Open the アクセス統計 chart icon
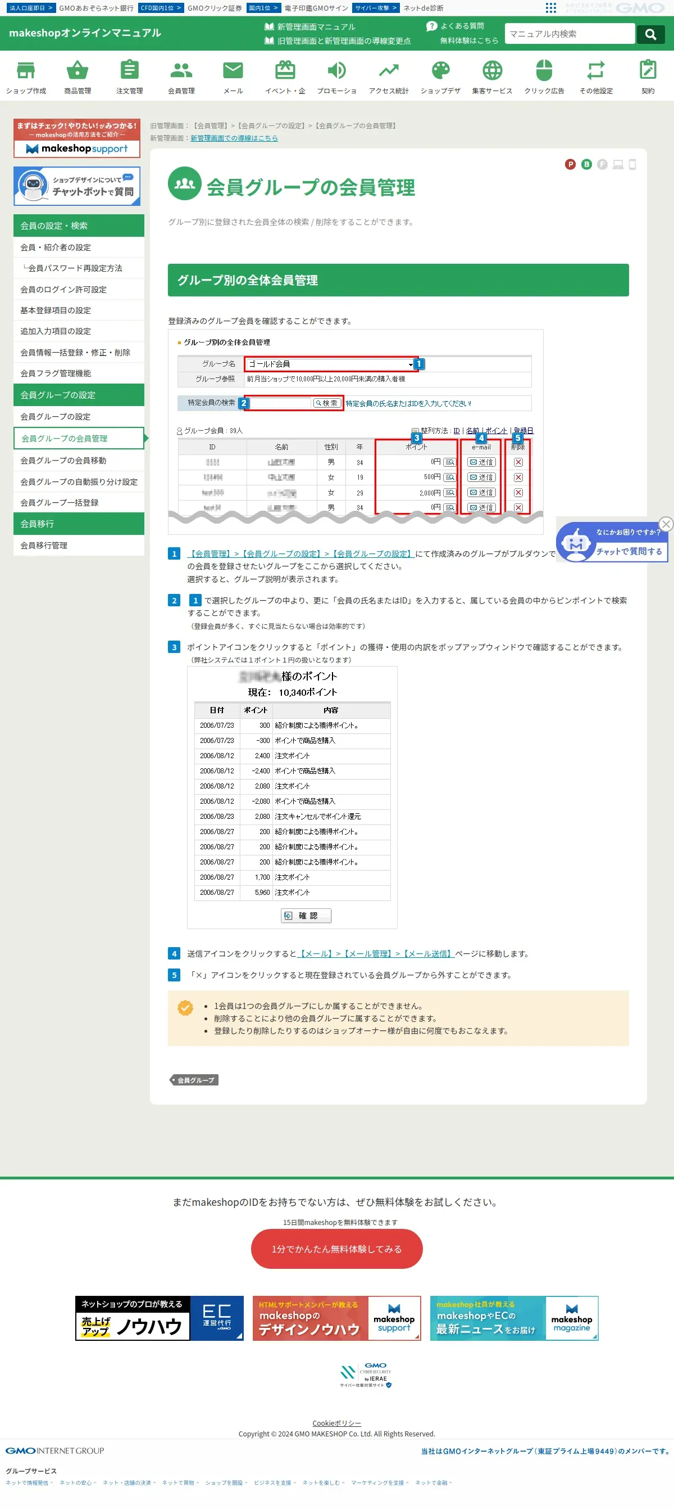Viewport: 674px width, 1509px height. click(389, 70)
